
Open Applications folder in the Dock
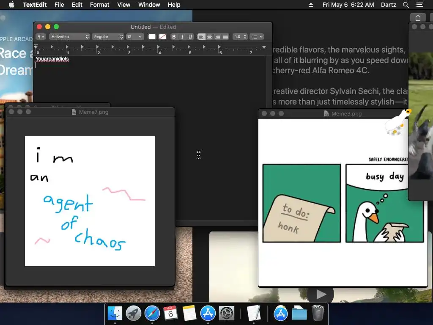[x=281, y=314]
